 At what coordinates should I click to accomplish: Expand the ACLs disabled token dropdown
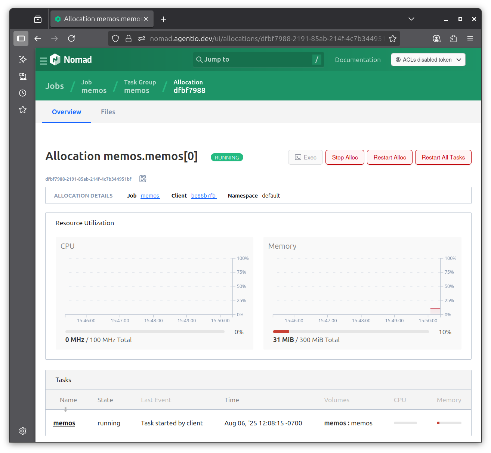(428, 60)
